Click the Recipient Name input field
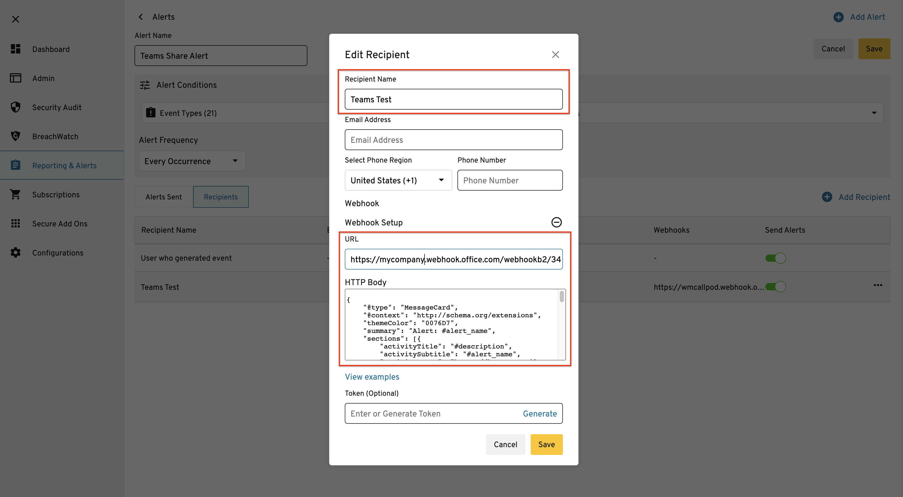This screenshot has width=903, height=497. click(x=454, y=99)
